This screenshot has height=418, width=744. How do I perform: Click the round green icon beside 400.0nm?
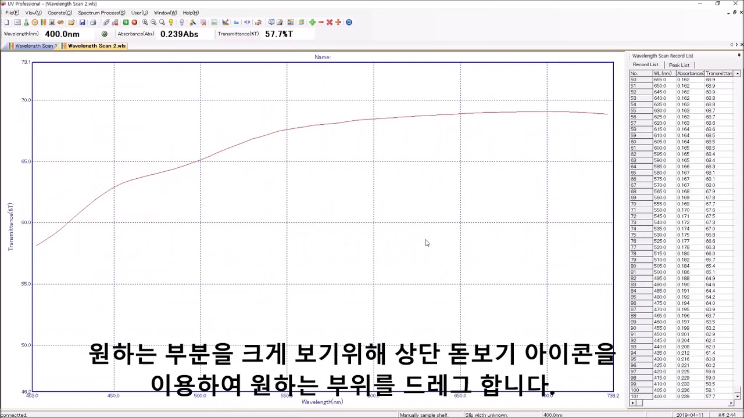tap(105, 34)
